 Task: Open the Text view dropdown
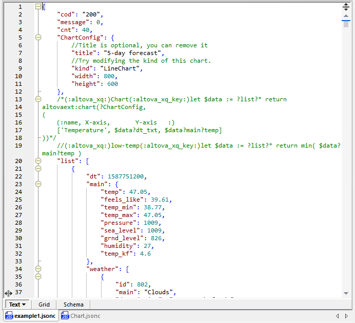(x=24, y=304)
